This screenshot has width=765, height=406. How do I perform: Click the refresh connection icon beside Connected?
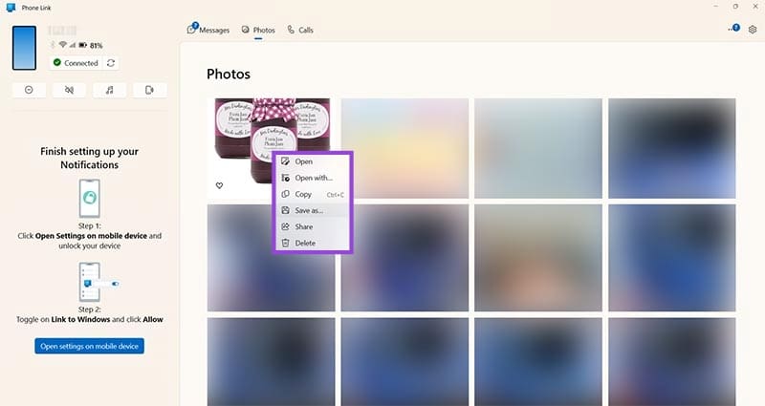(x=112, y=63)
